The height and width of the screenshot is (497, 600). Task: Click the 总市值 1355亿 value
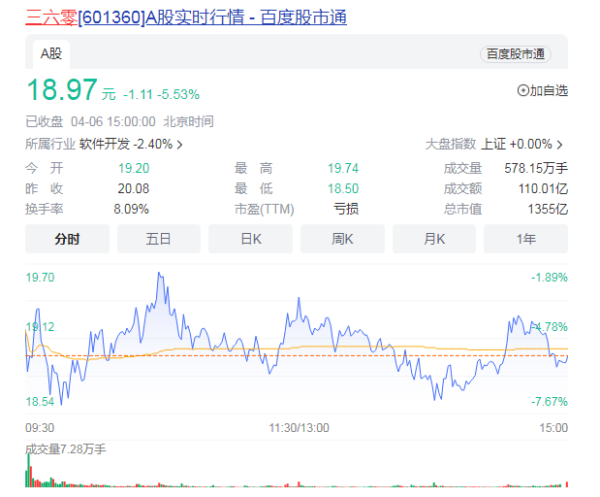tap(548, 209)
